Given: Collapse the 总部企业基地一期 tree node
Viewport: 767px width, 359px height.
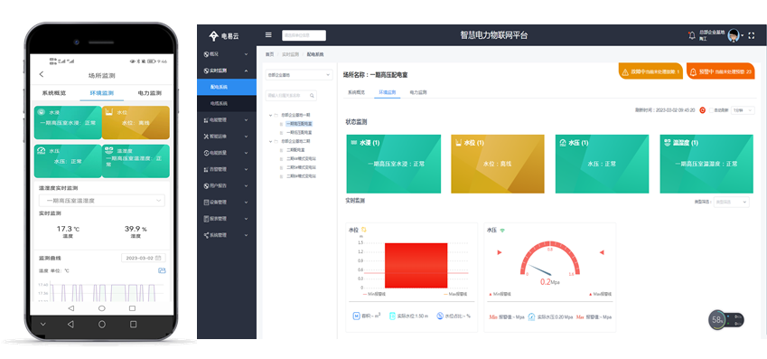Looking at the screenshot, I should pyautogui.click(x=270, y=115).
